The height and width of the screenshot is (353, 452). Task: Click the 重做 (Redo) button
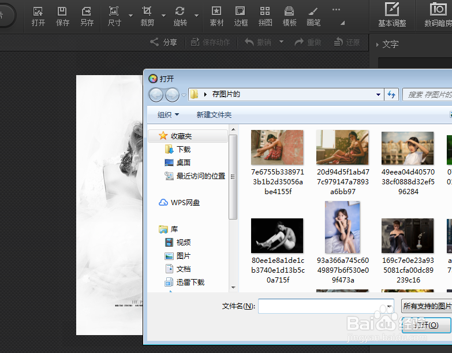308,42
